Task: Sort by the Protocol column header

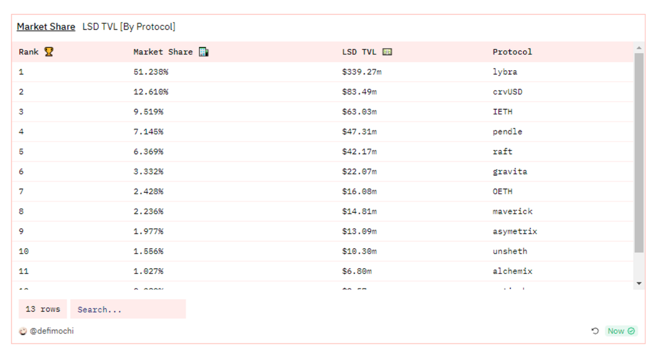Action: click(512, 52)
